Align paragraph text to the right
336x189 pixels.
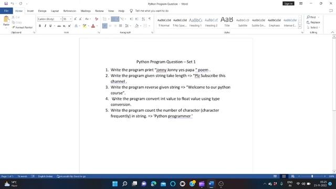pyautogui.click(x=115, y=26)
